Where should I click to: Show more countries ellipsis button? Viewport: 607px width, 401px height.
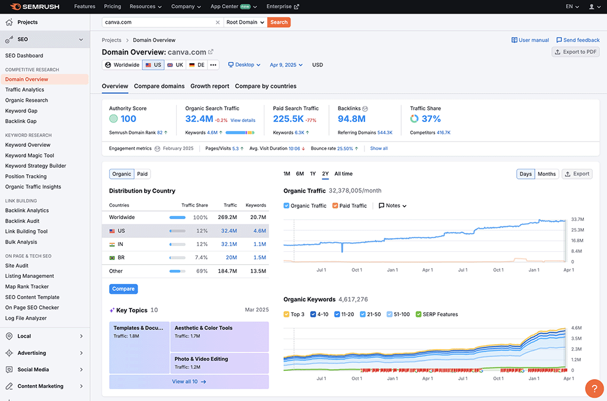pos(213,65)
